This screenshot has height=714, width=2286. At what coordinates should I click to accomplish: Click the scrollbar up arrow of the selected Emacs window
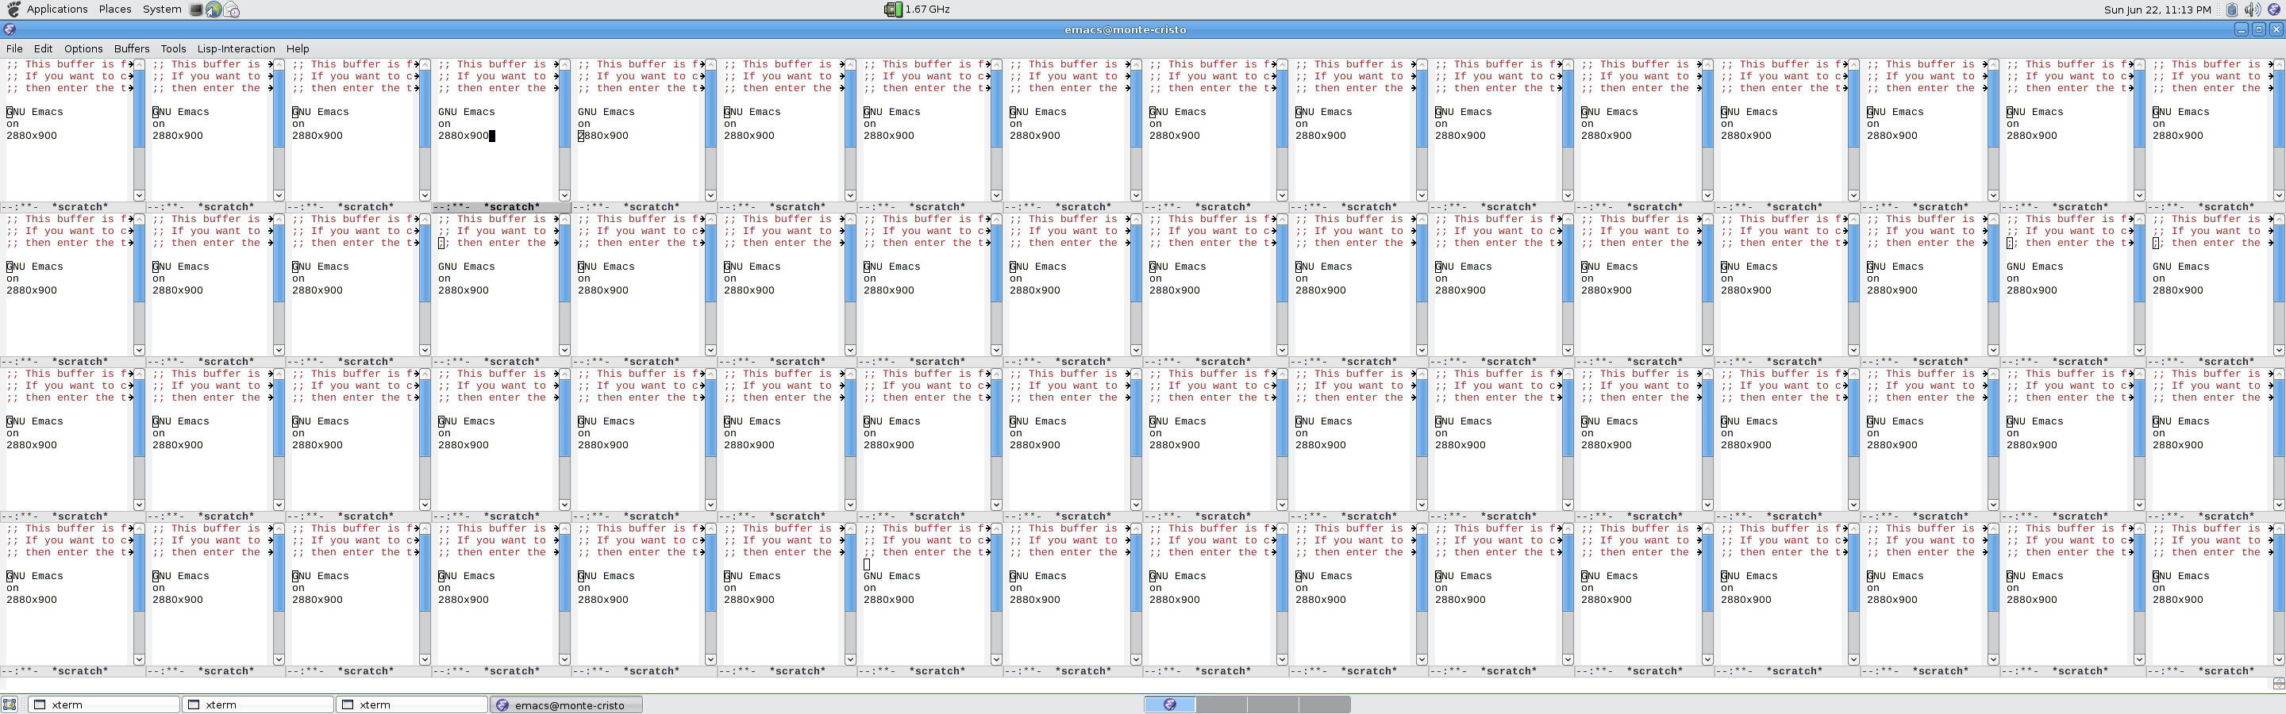[564, 65]
